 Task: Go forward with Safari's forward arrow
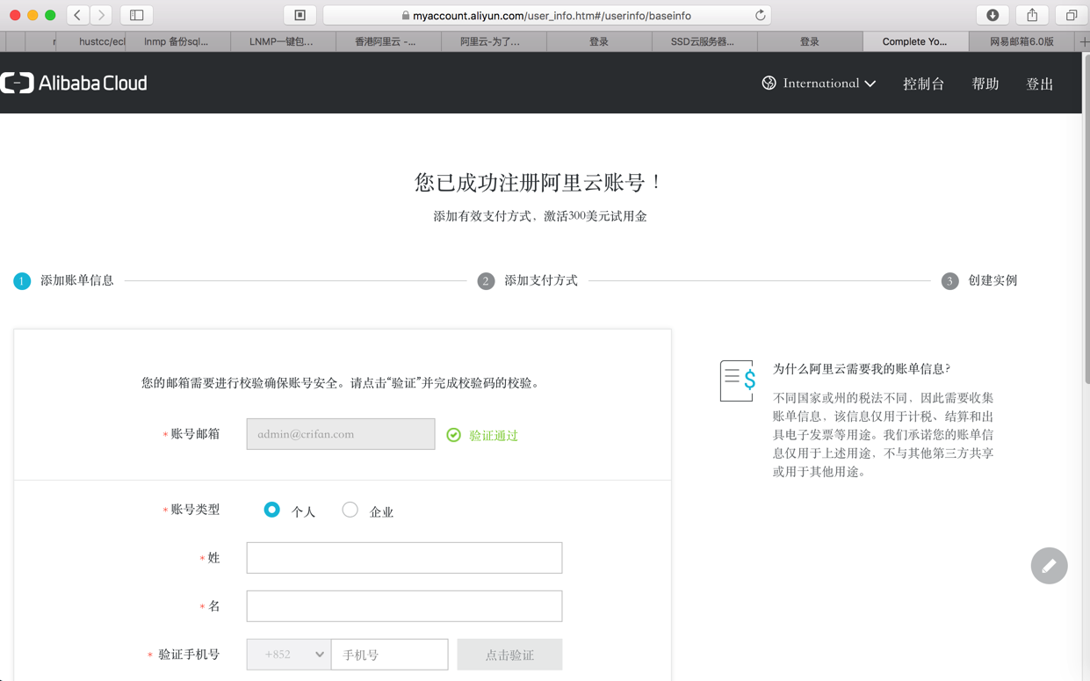coord(101,15)
